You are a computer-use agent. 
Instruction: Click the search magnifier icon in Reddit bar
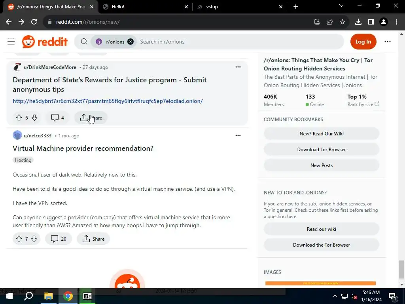[x=84, y=42]
